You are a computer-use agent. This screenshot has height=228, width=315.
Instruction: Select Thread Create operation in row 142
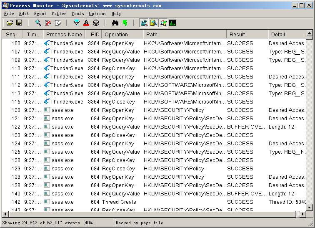119,202
